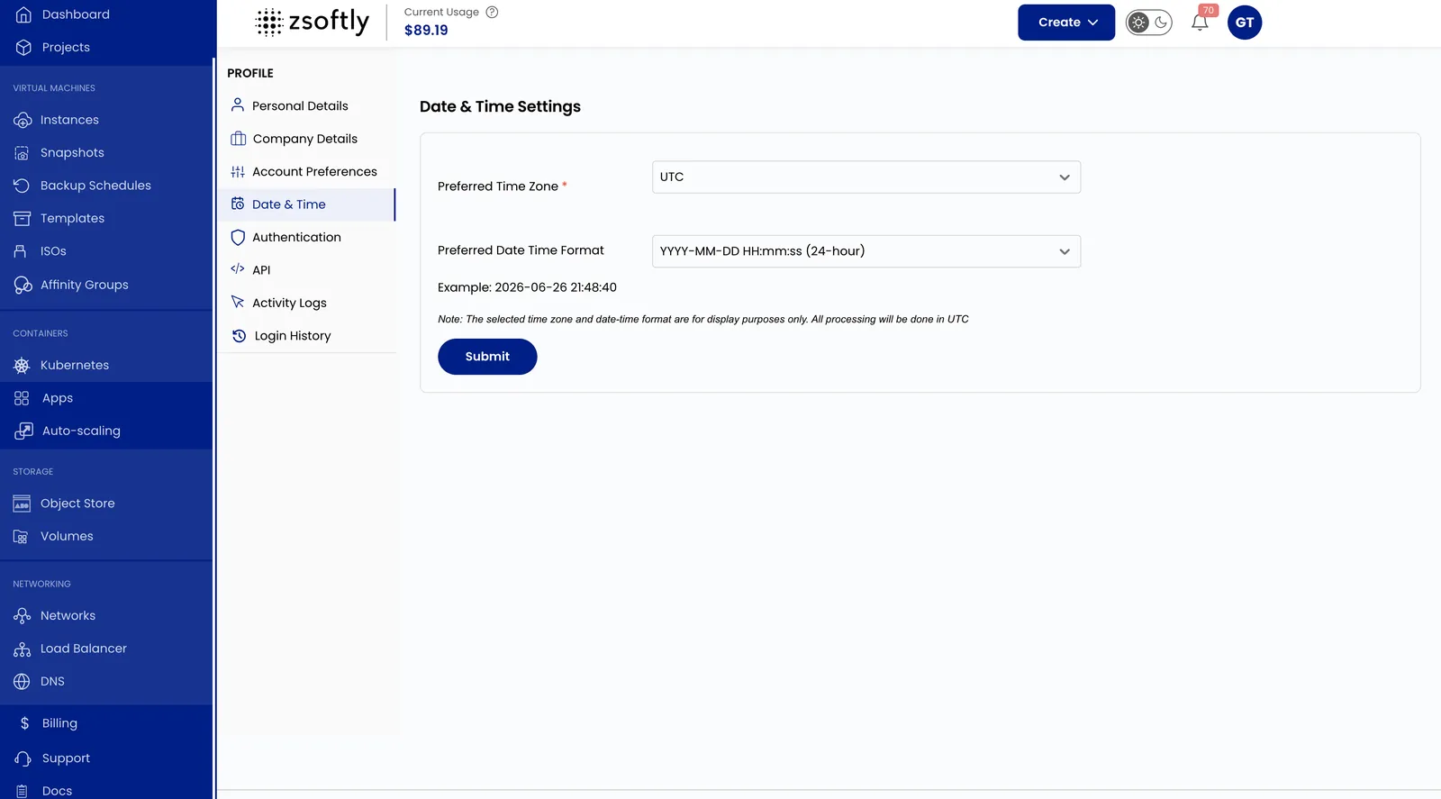Click the Account Preferences sliders icon
Image resolution: width=1441 pixels, height=799 pixels.
pos(238,172)
